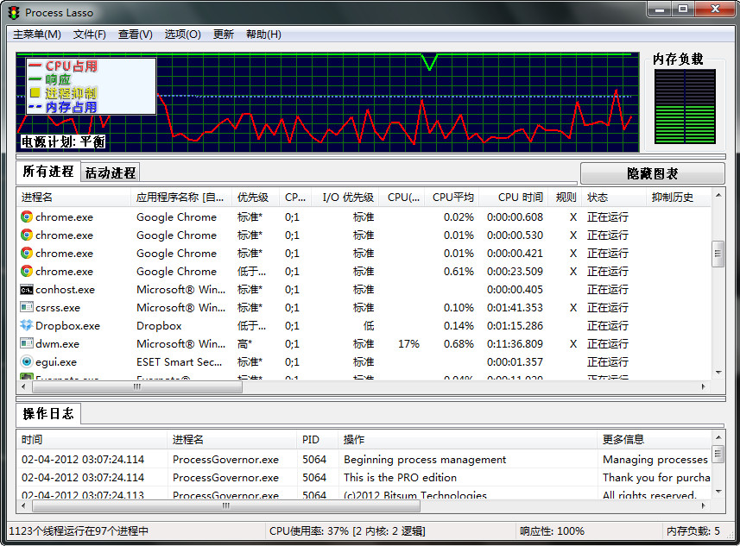Select the 操作日志 tab

tap(48, 414)
